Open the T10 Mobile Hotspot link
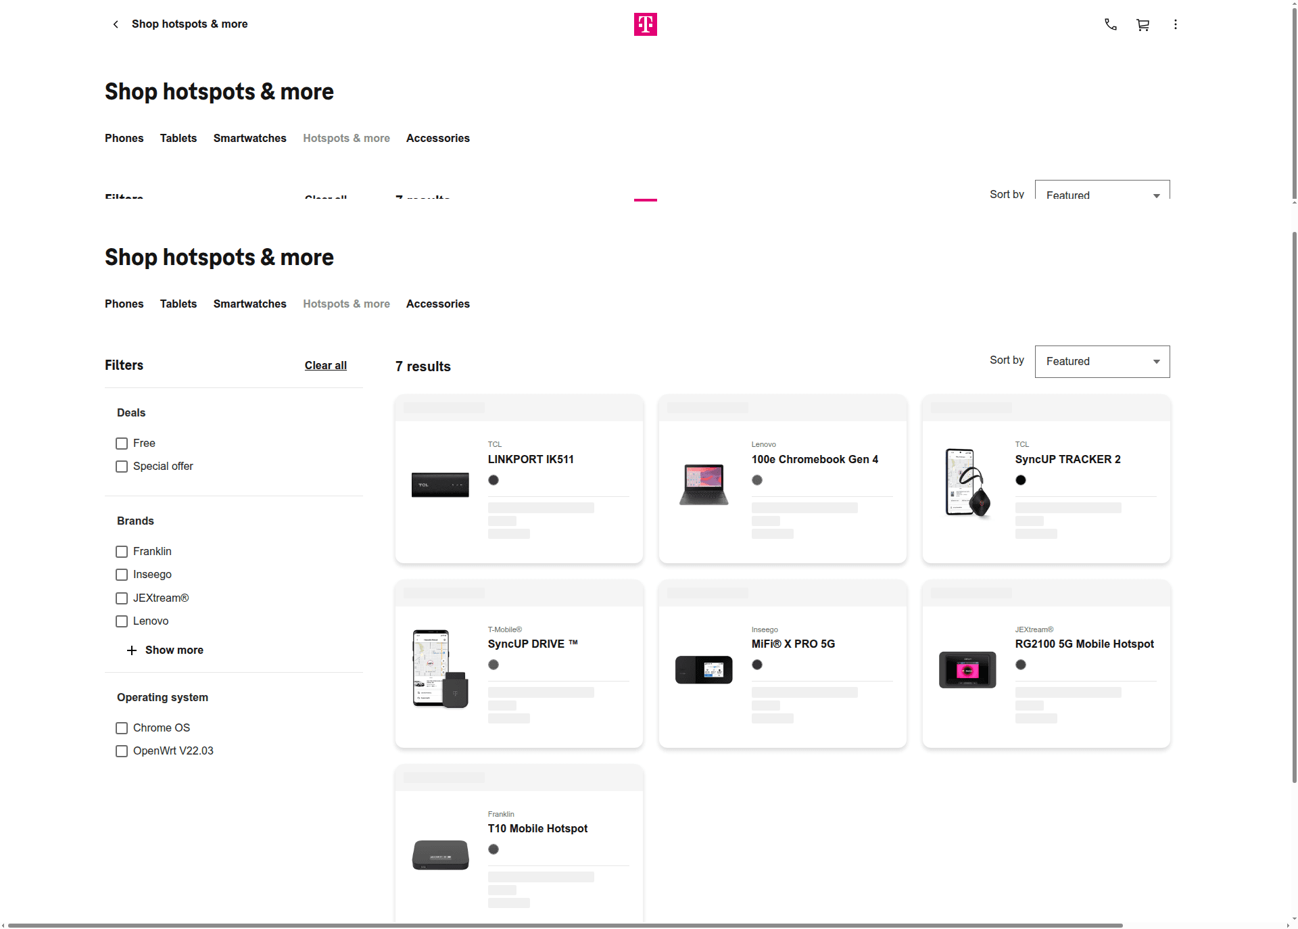Viewport: 1298px width, 929px height. [537, 828]
